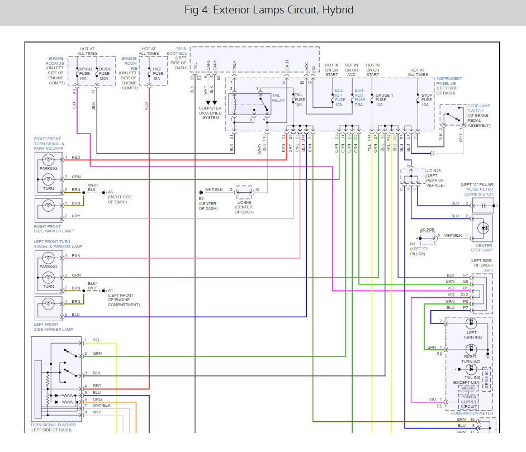This screenshot has width=526, height=452.
Task: Select the J/C N29 label
Action: pos(427,230)
